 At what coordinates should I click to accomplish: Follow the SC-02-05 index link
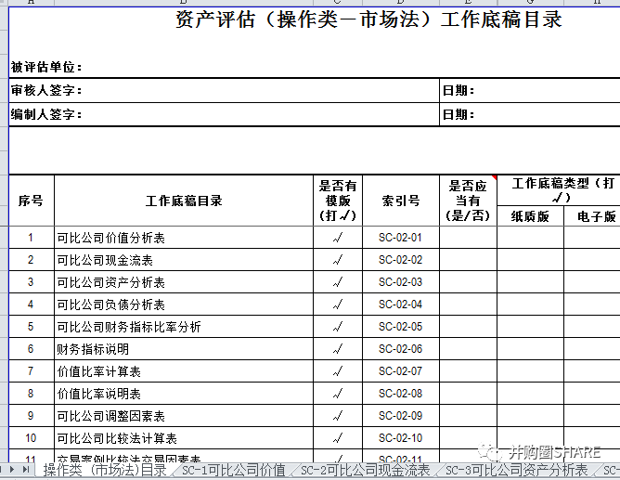click(400, 327)
